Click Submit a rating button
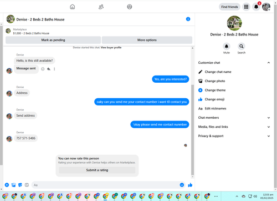277x201 pixels. tap(97, 170)
